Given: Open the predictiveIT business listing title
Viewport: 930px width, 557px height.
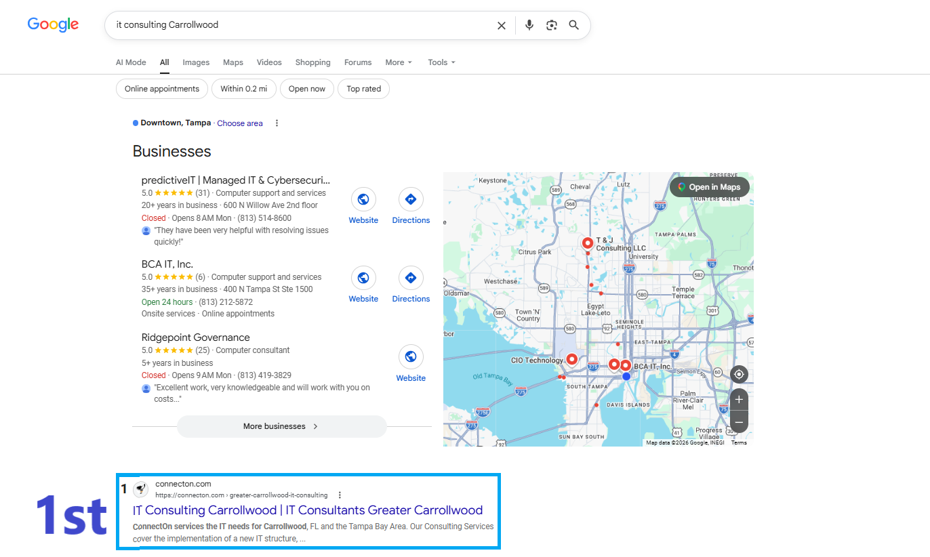Looking at the screenshot, I should coord(236,180).
